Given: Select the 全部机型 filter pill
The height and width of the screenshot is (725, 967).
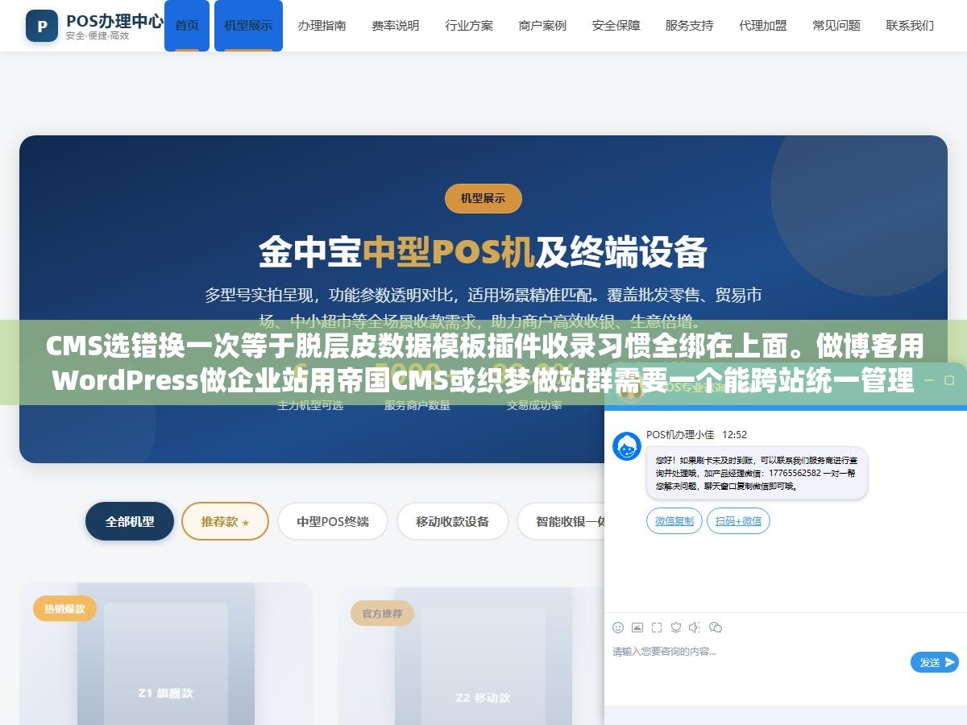Looking at the screenshot, I should point(130,521).
